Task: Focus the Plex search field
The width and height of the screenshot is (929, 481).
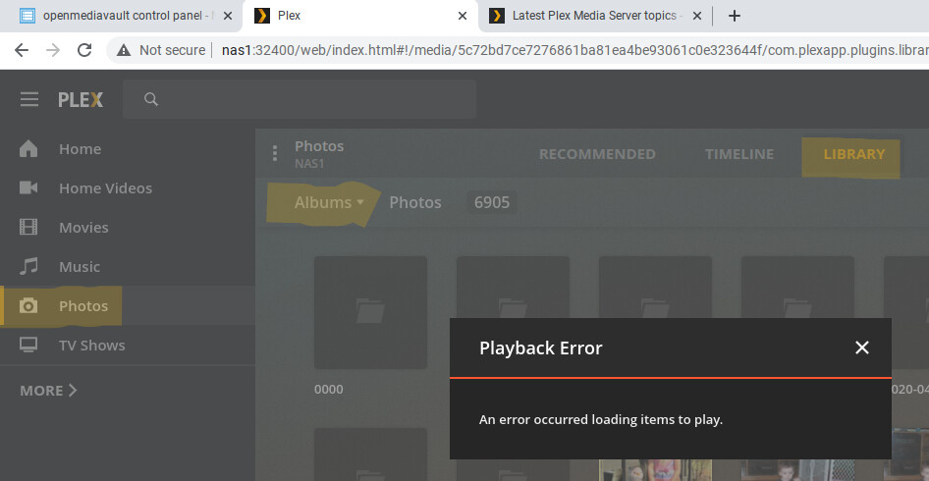Action: (x=300, y=99)
